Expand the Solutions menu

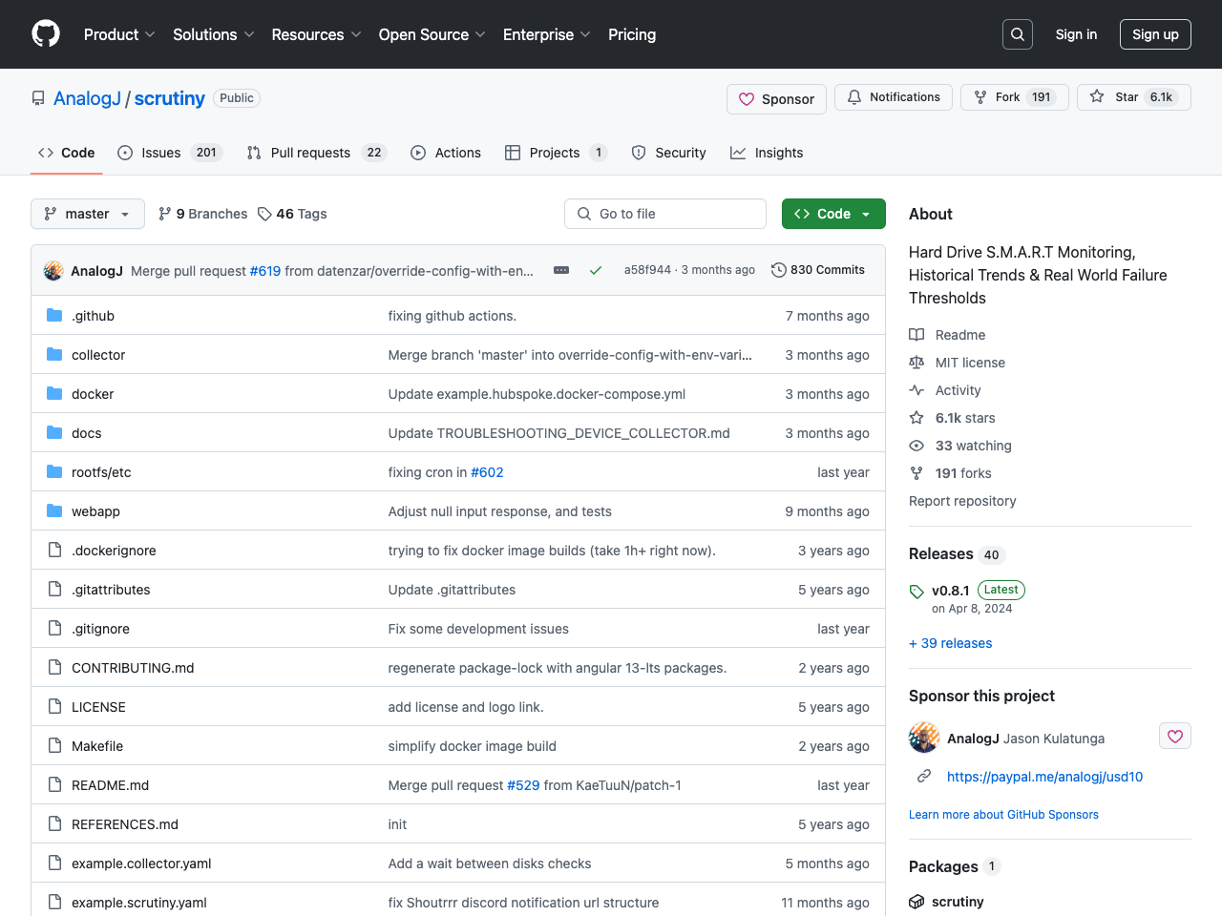pos(214,34)
